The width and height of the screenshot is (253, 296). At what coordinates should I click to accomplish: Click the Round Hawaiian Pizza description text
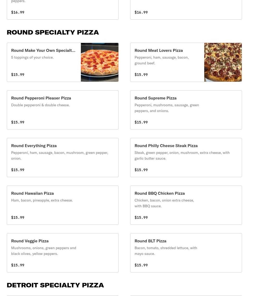coord(42,200)
